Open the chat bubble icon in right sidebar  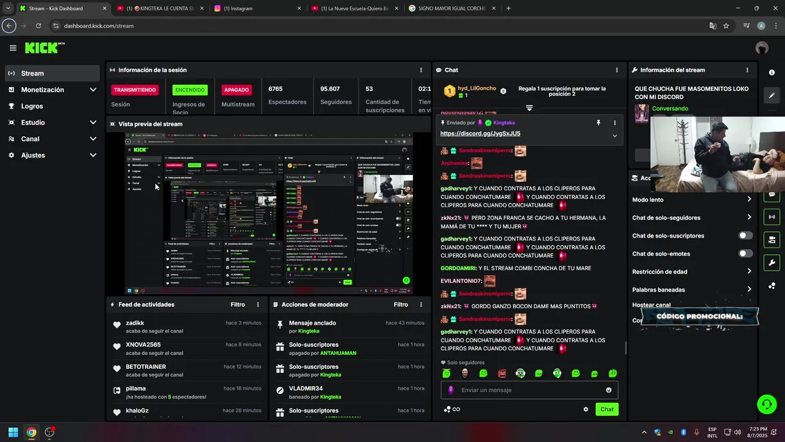(772, 195)
